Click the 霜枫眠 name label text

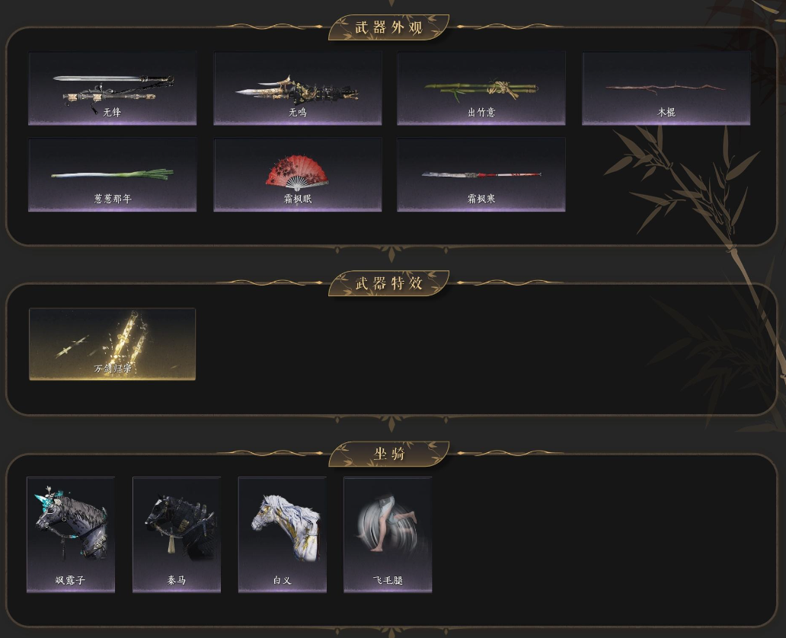[x=298, y=199]
